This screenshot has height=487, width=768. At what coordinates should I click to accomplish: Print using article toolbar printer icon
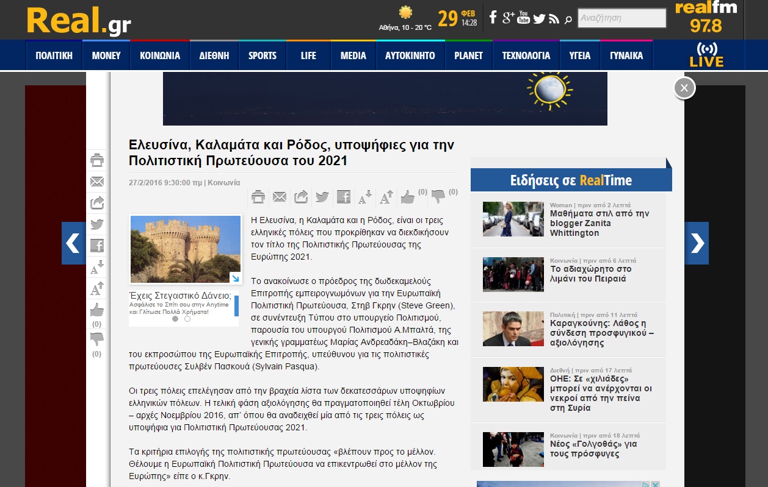[x=258, y=197]
